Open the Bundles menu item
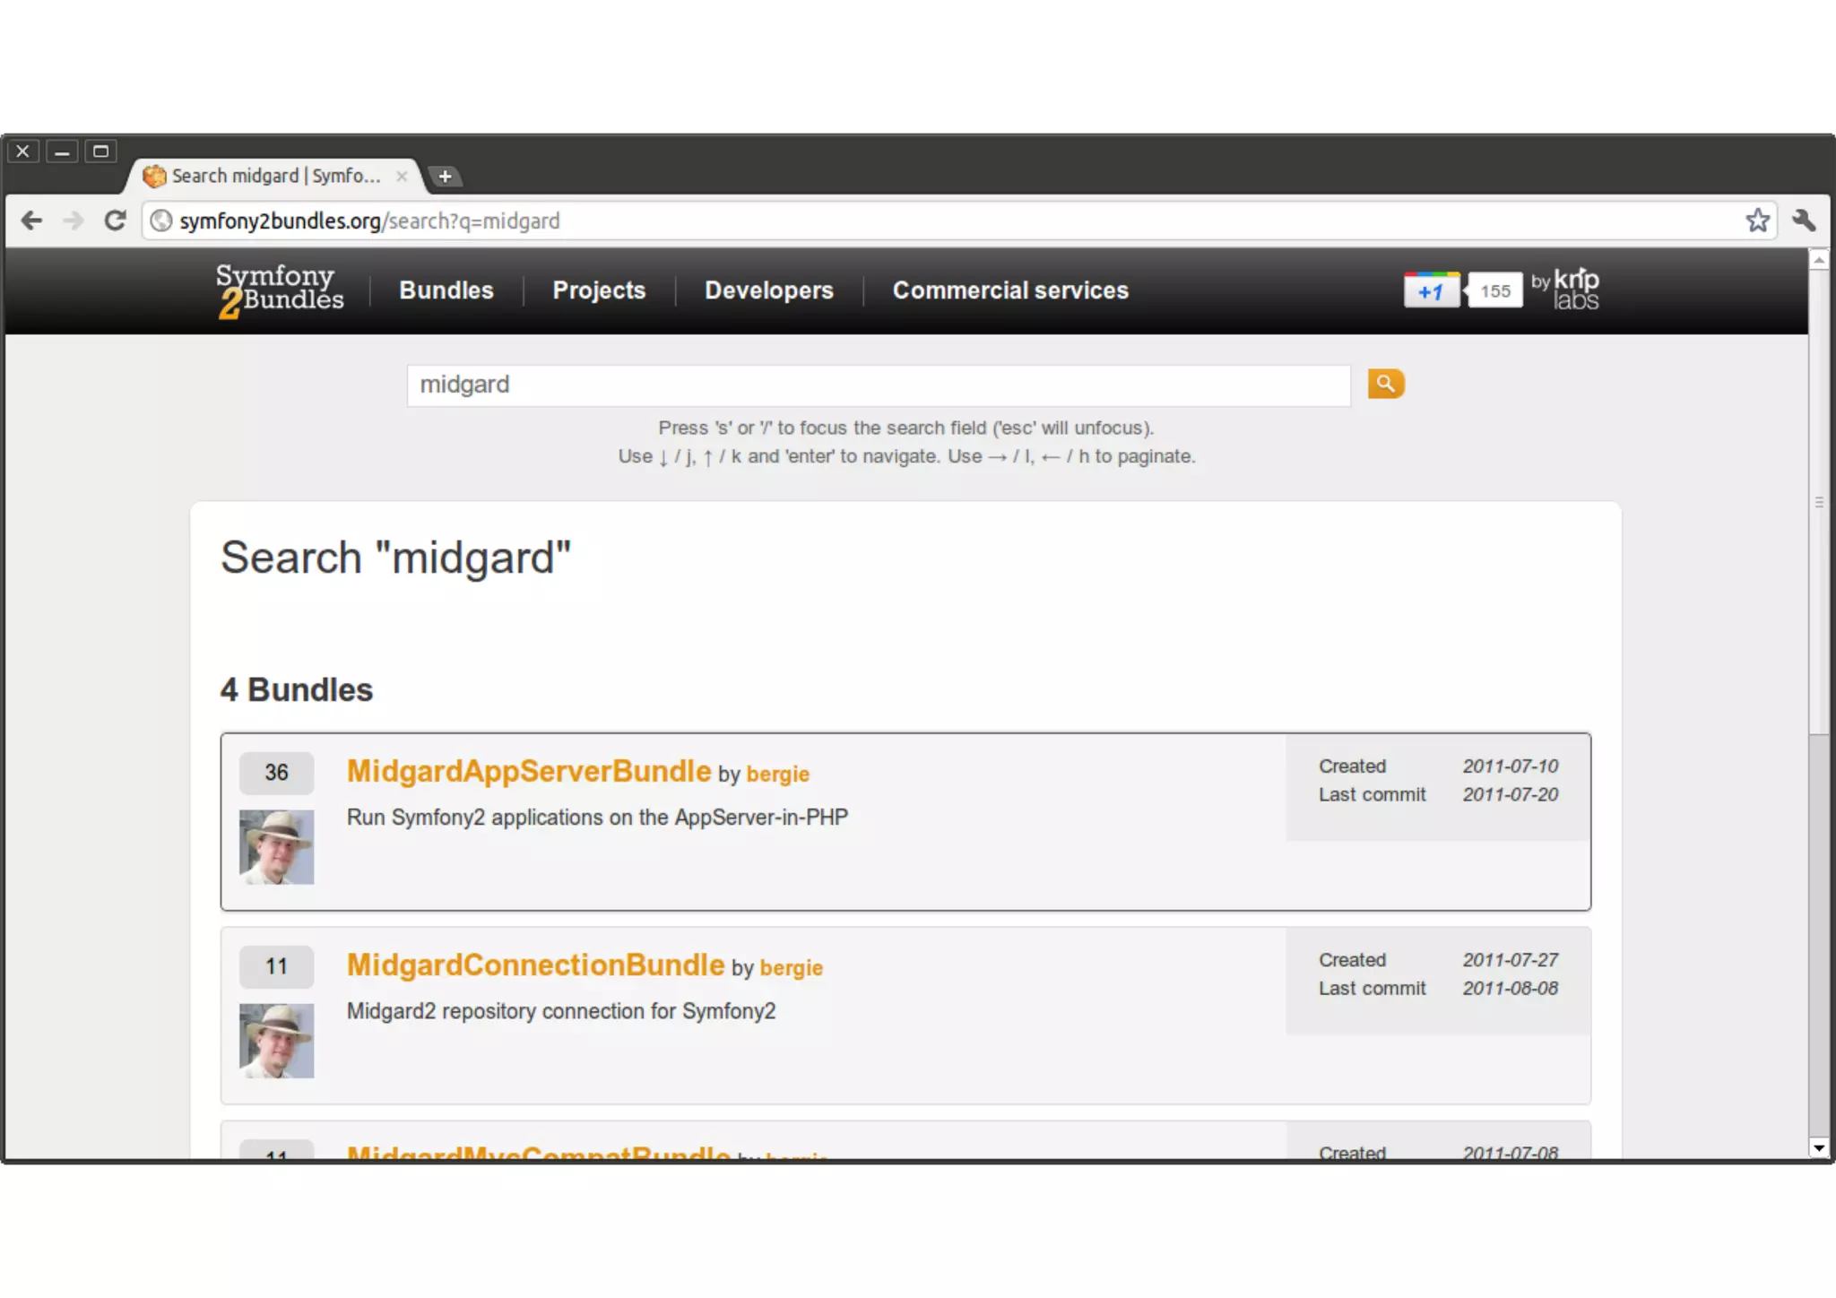 446,290
